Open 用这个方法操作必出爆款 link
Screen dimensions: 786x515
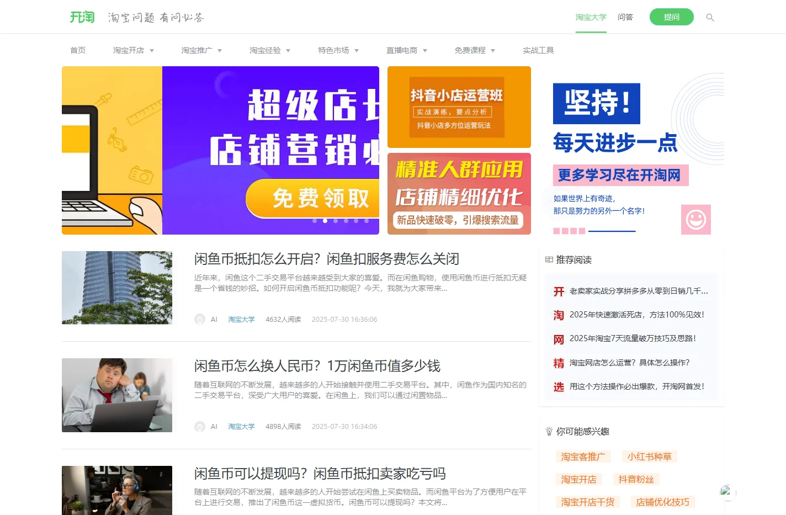[637, 386]
